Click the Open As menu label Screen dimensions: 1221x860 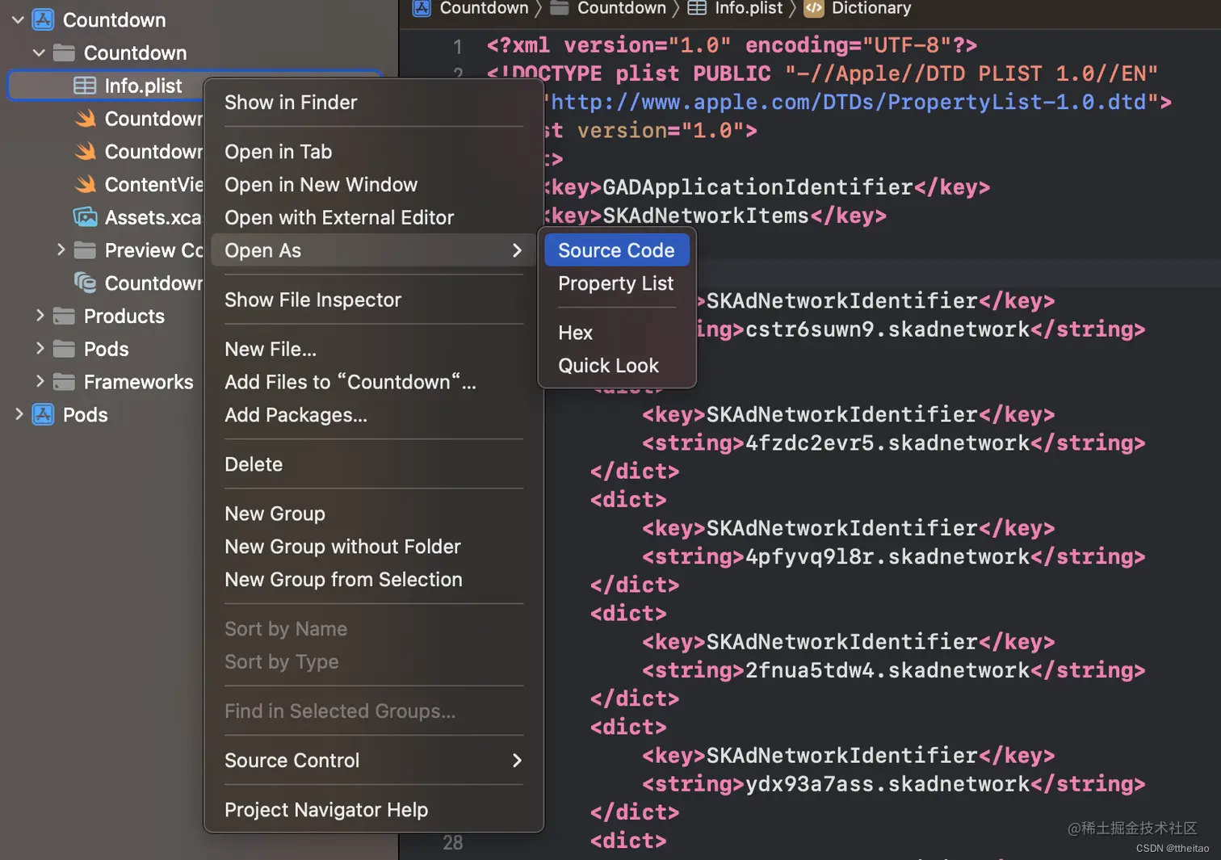click(262, 251)
